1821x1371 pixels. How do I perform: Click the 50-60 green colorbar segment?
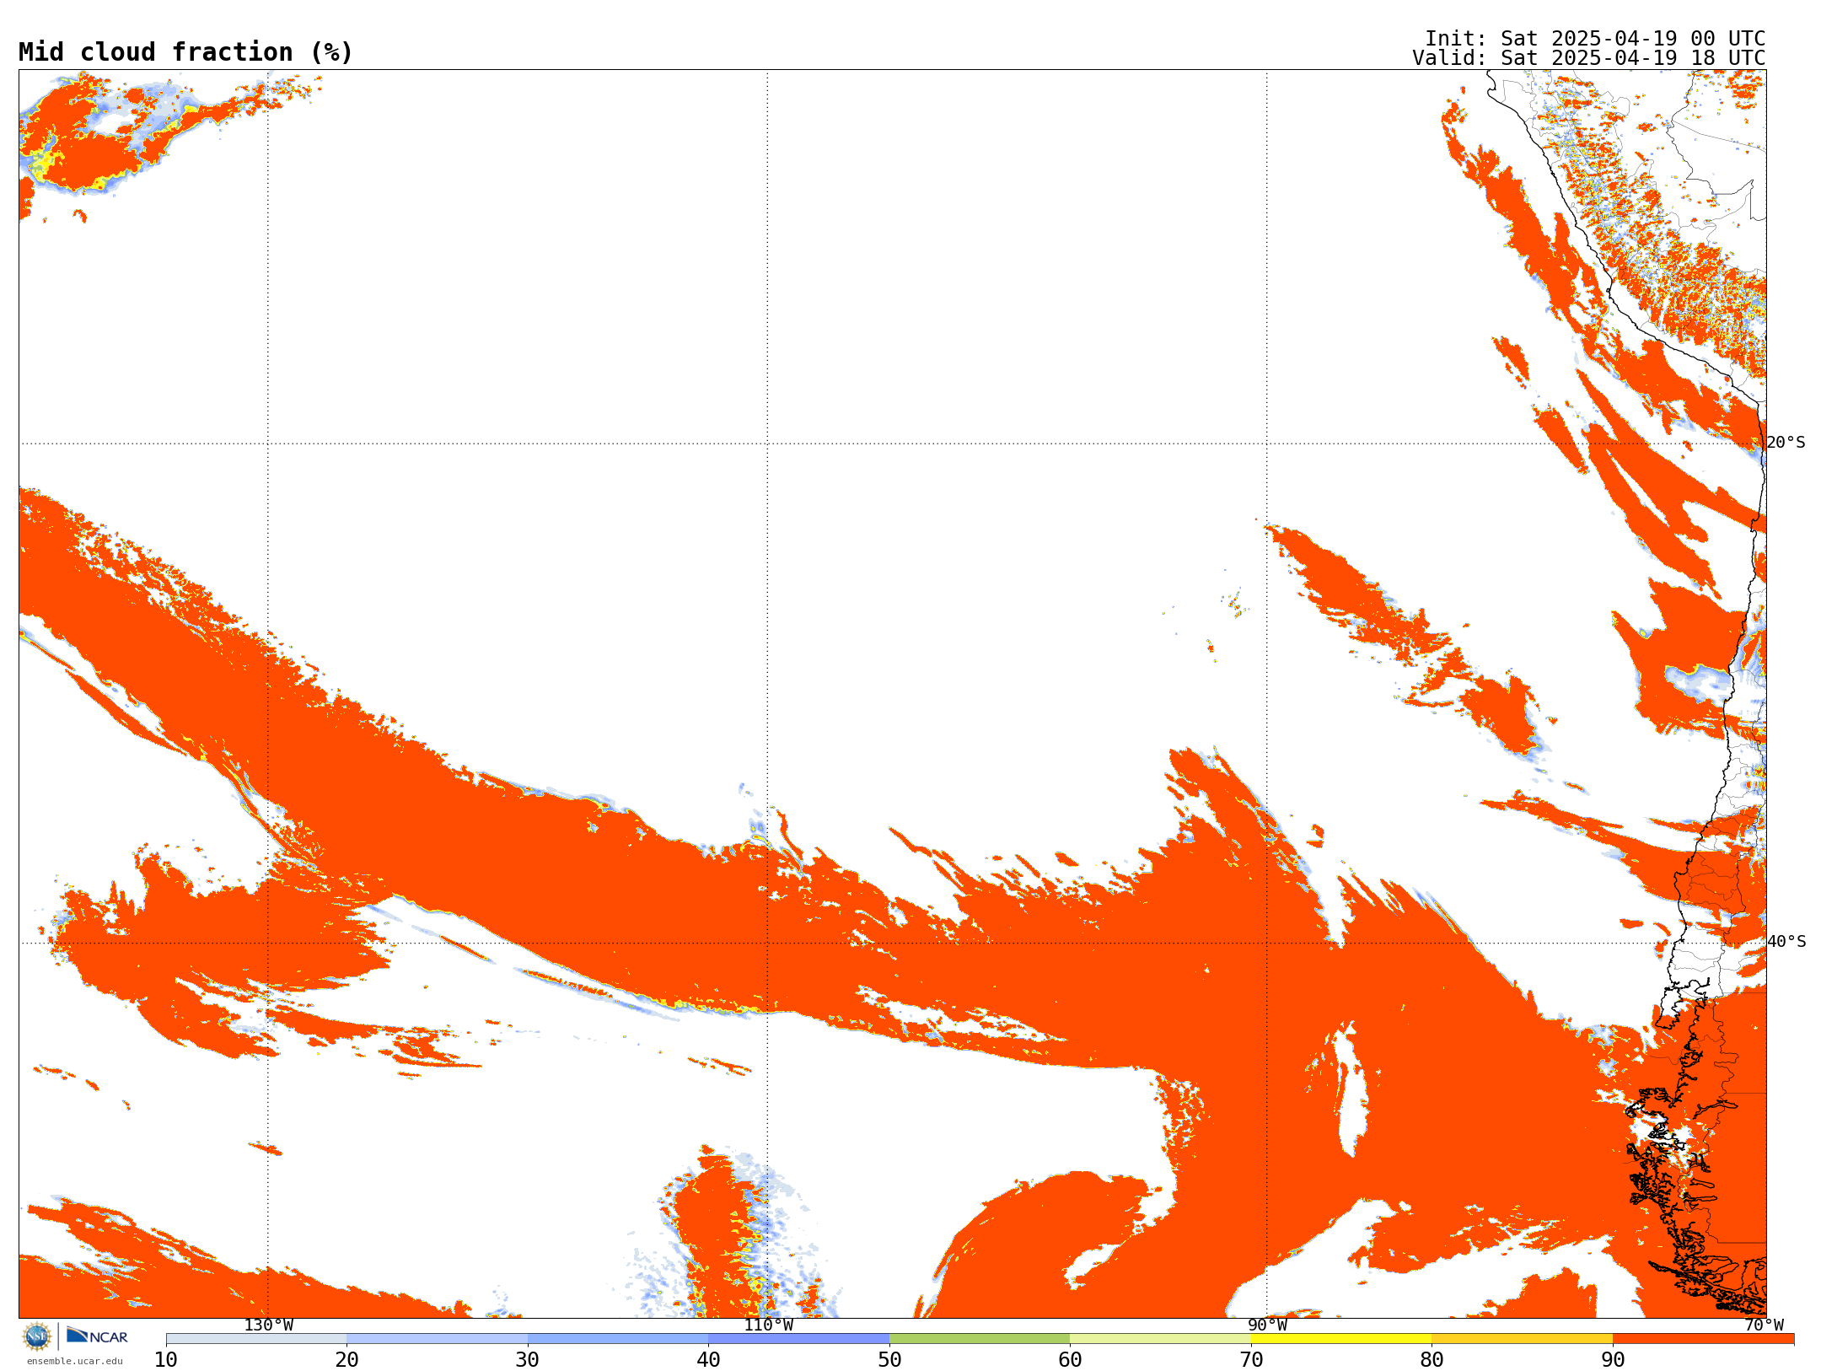click(x=980, y=1339)
